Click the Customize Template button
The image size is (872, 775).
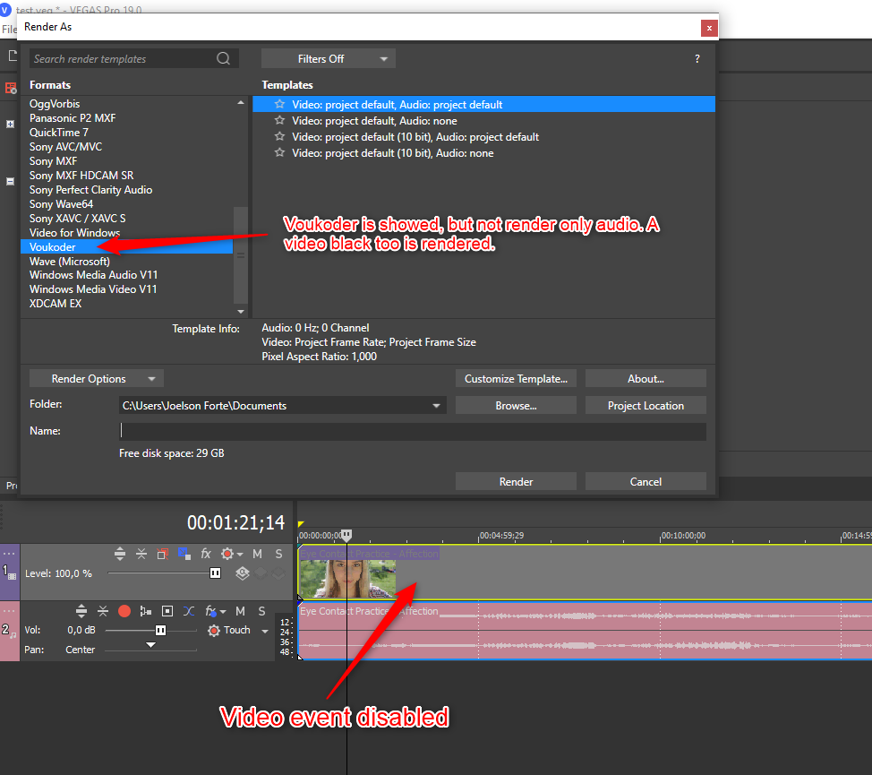[516, 379]
